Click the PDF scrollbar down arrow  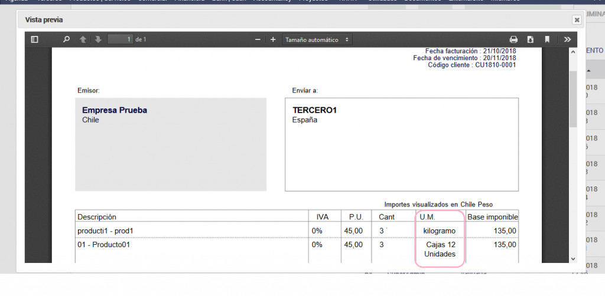[573, 259]
